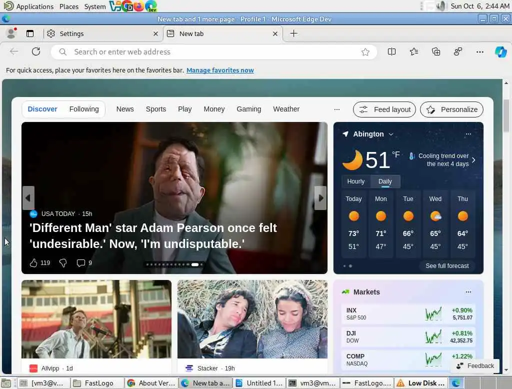Image resolution: width=512 pixels, height=389 pixels.
Task: Select Tue forecast column
Action: pos(408,223)
